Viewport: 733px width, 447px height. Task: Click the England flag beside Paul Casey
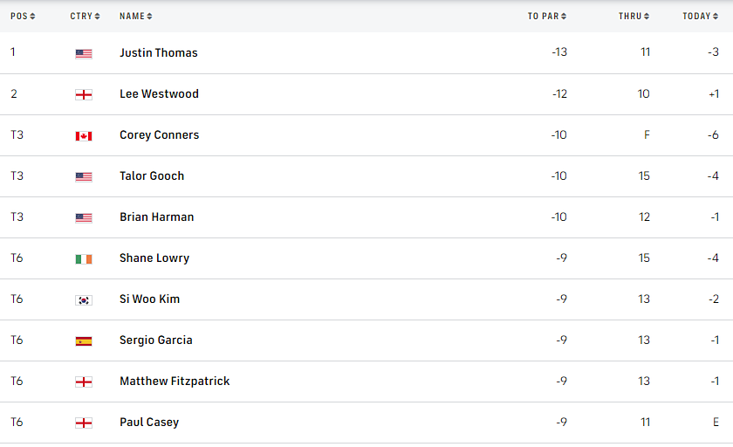84,423
